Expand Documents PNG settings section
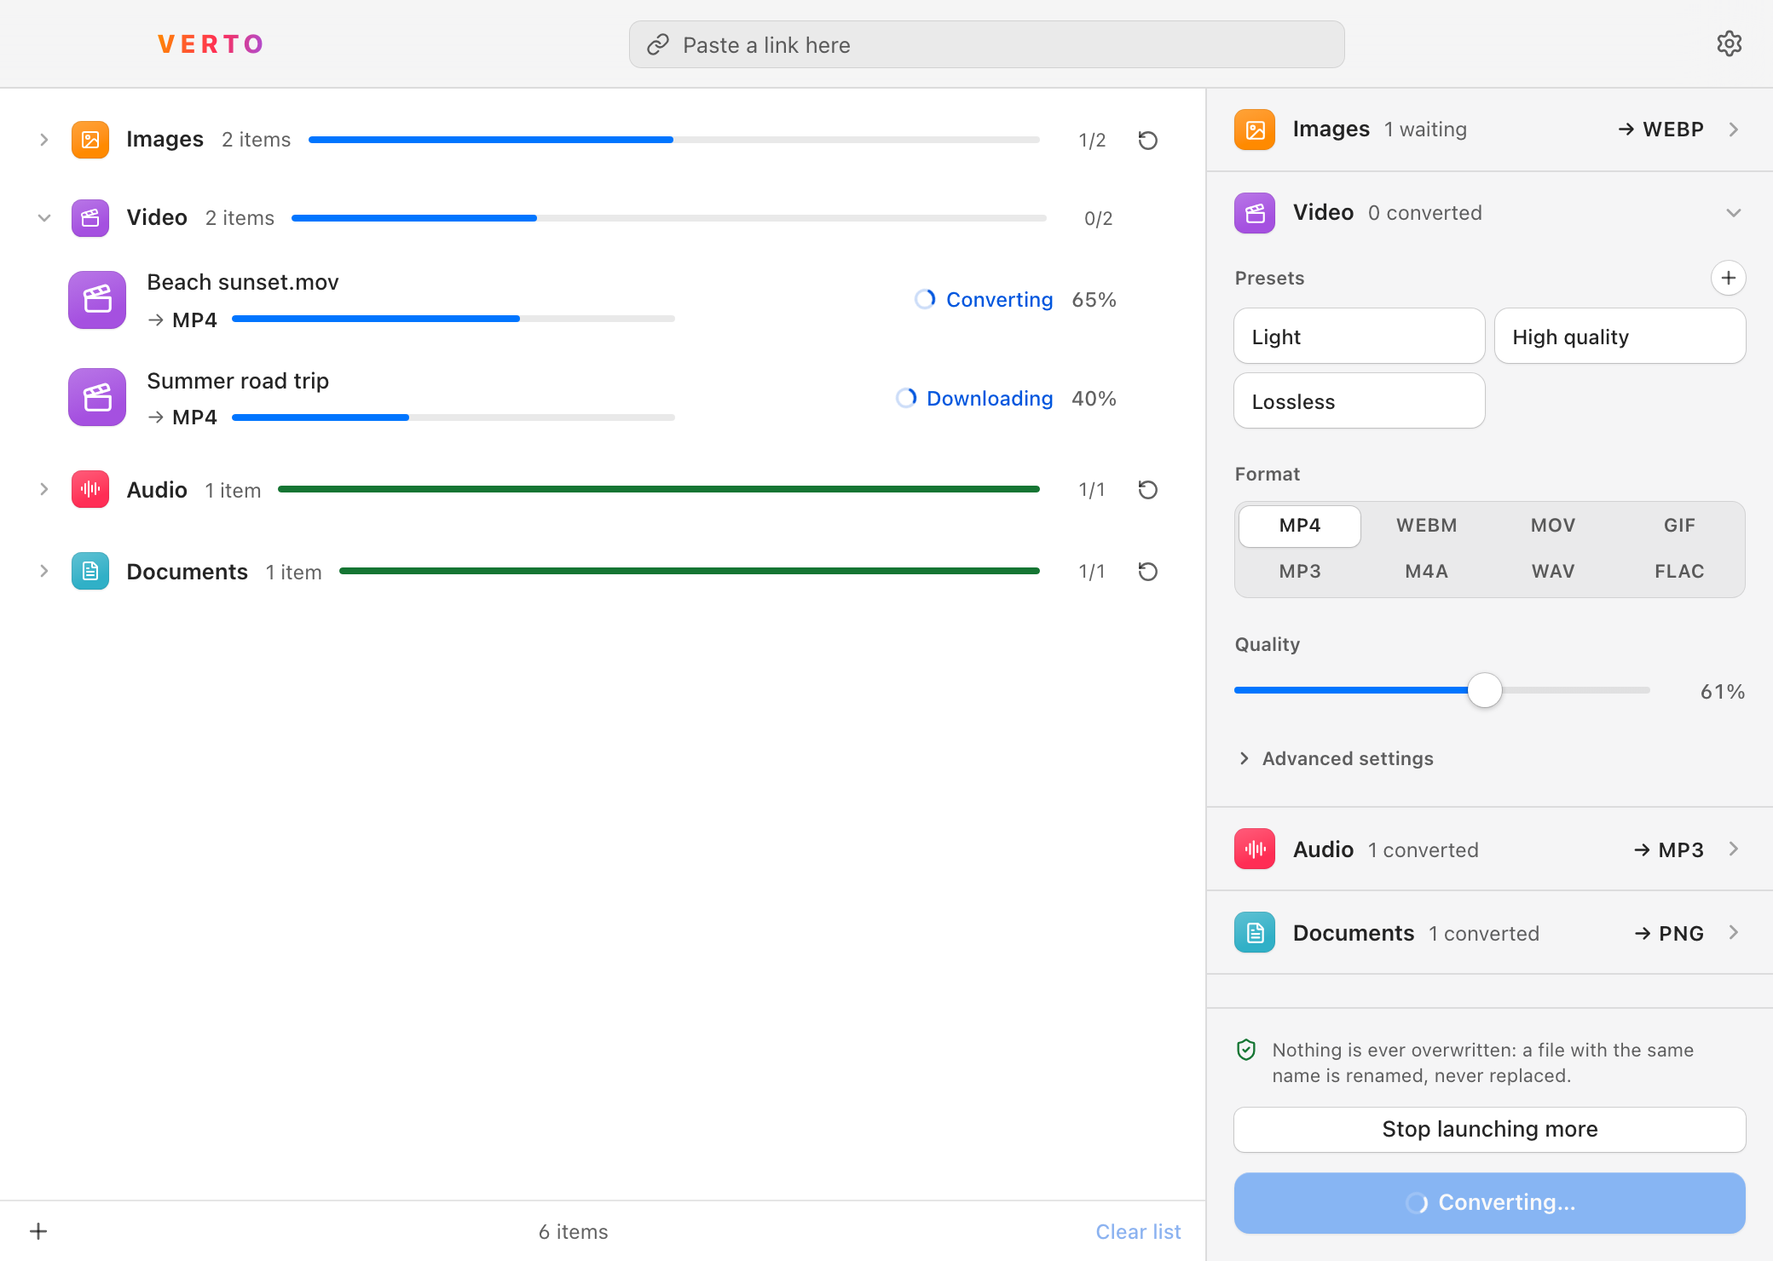 click(1734, 932)
